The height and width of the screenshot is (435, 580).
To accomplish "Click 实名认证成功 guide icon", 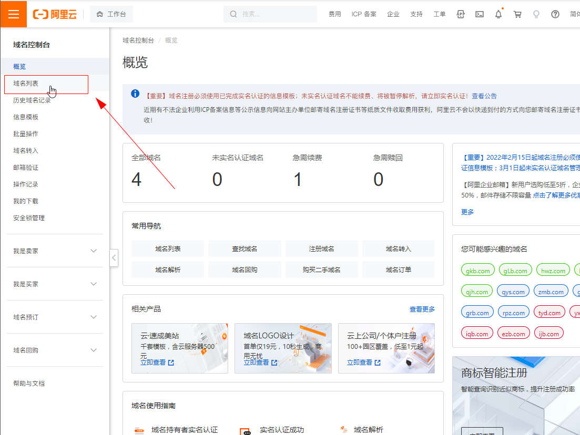I will pos(245,431).
